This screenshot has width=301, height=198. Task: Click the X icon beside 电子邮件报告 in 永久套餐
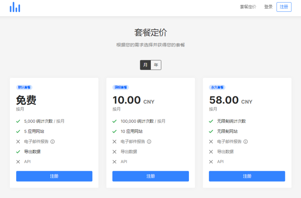(x=211, y=142)
